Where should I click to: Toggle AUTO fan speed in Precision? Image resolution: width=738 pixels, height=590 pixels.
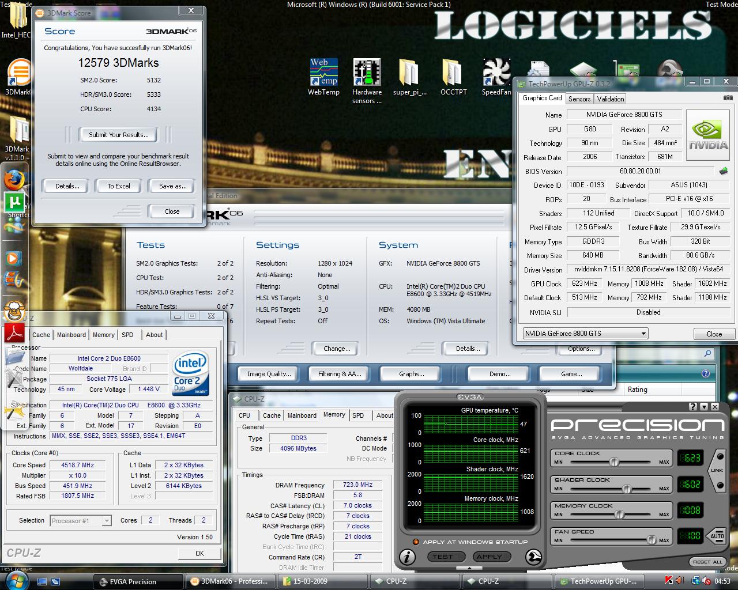pyautogui.click(x=717, y=536)
